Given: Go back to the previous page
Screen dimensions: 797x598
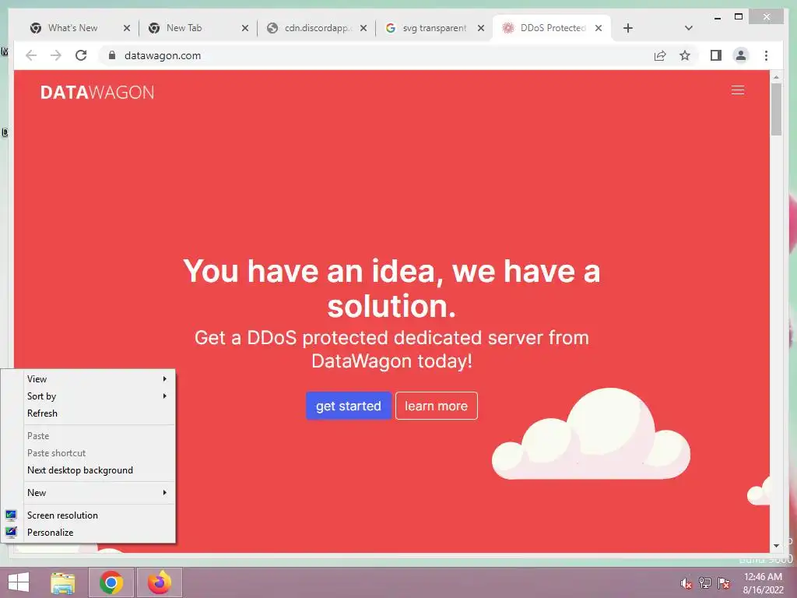Looking at the screenshot, I should [x=31, y=55].
